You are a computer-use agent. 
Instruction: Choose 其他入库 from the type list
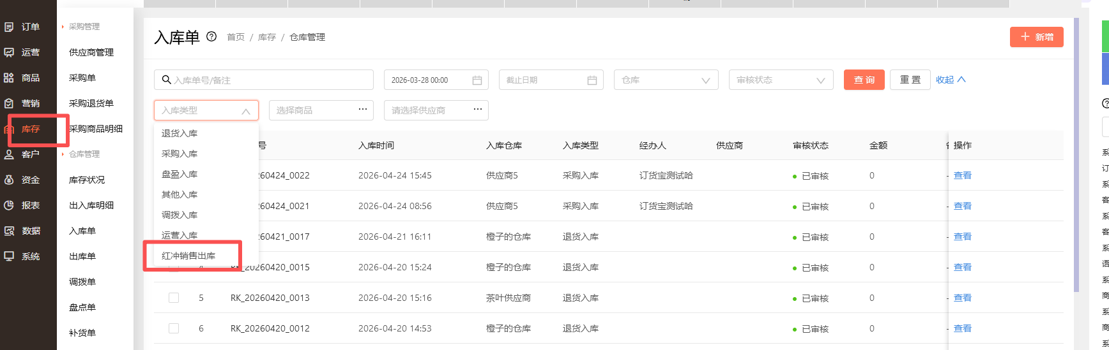click(206, 194)
